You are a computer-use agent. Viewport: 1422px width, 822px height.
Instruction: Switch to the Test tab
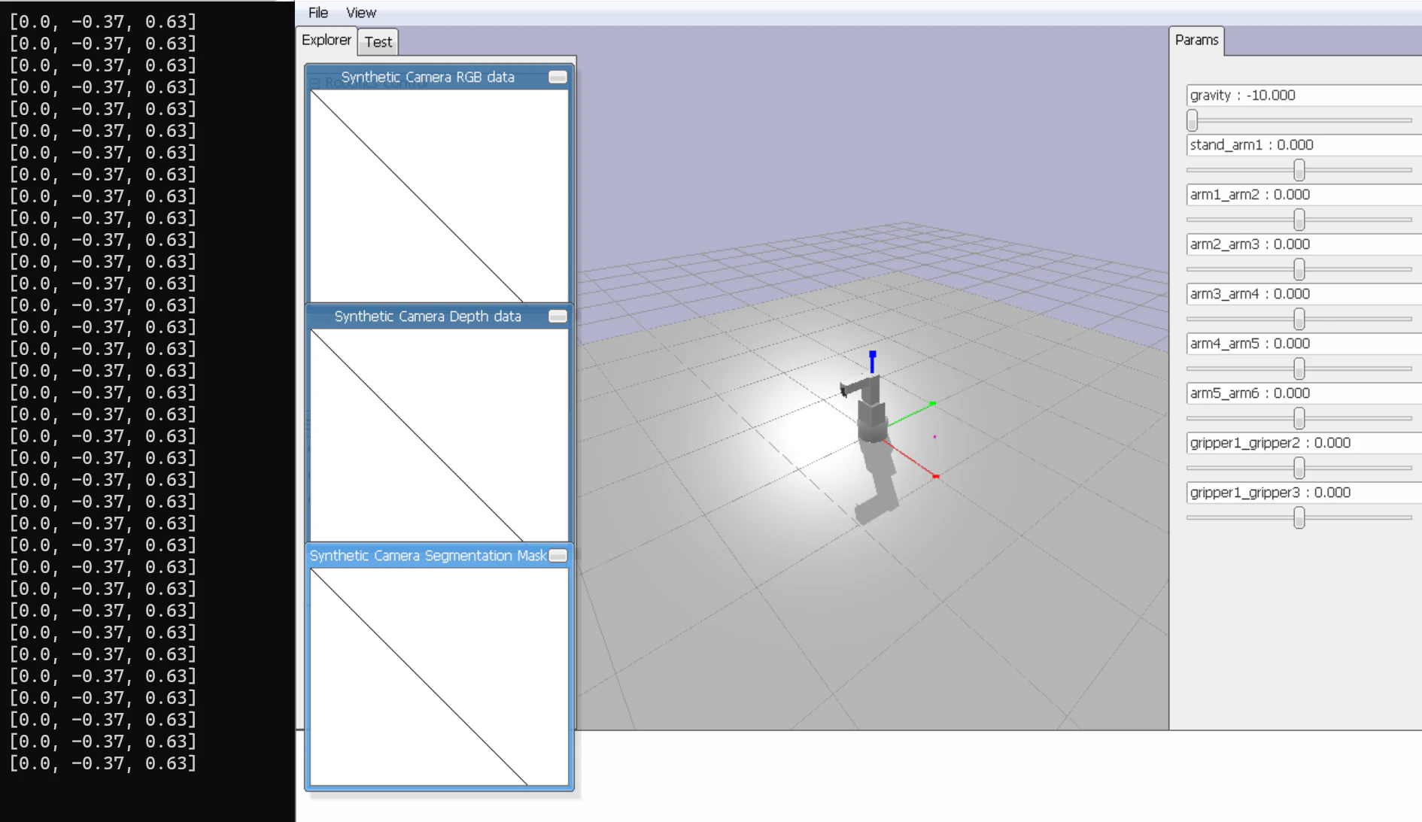click(x=378, y=42)
